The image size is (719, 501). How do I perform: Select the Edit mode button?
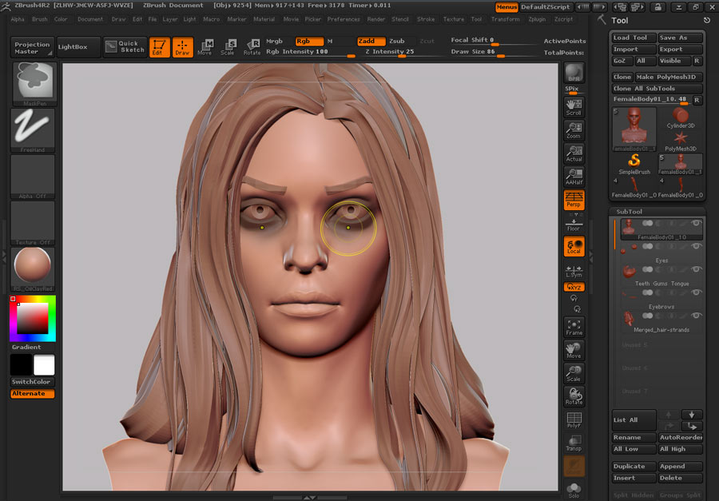(159, 47)
